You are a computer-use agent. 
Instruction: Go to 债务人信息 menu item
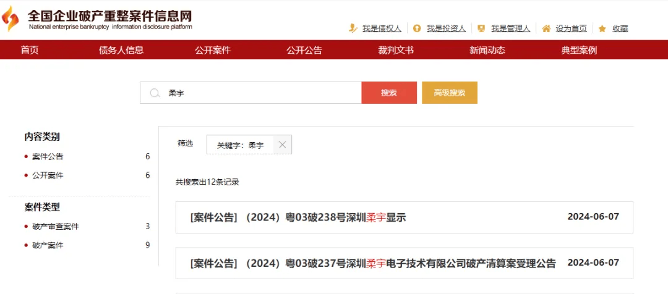[x=121, y=50]
